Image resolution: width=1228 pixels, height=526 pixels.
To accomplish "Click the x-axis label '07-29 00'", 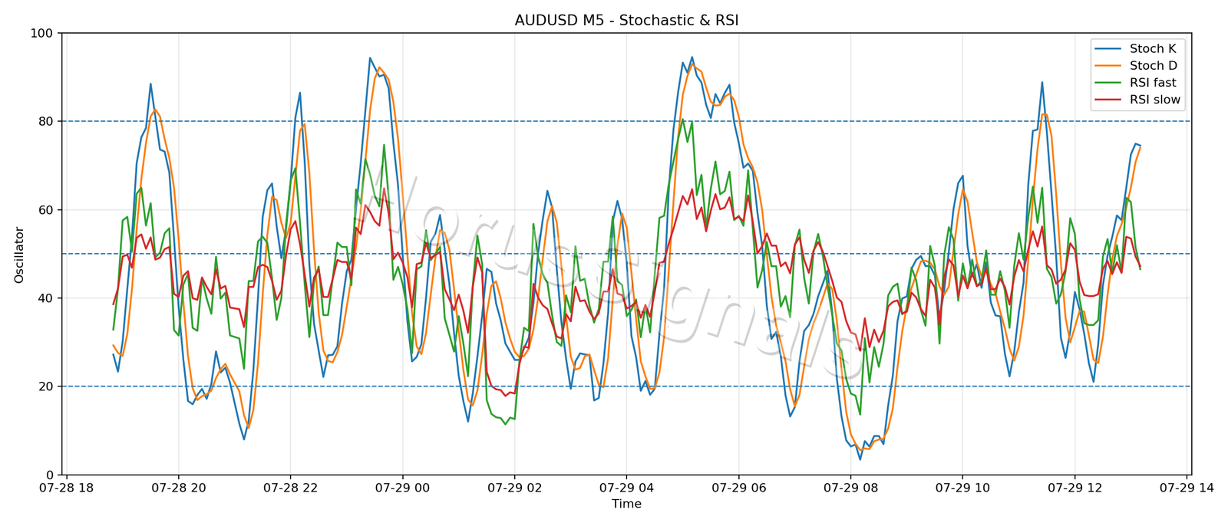I will pos(403,488).
